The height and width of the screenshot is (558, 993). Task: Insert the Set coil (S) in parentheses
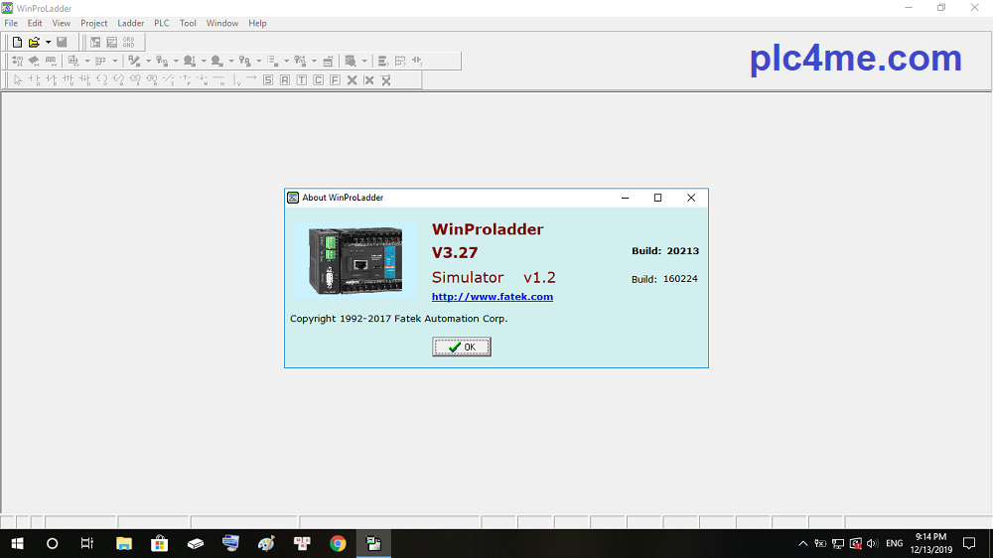(135, 79)
